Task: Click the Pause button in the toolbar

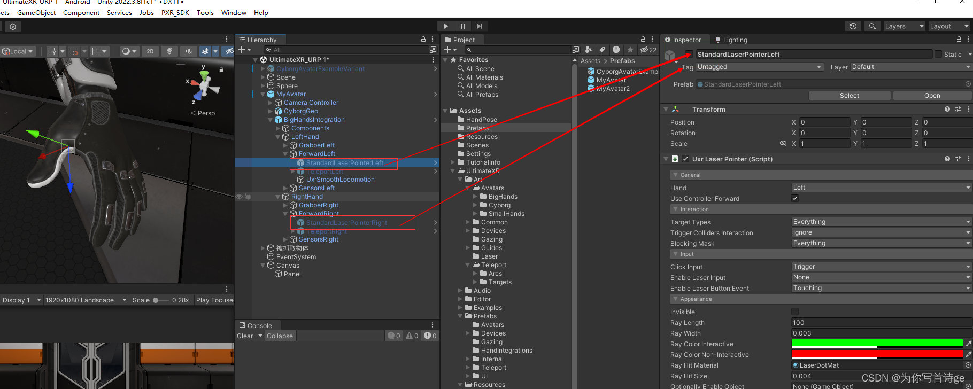Action: [x=463, y=26]
